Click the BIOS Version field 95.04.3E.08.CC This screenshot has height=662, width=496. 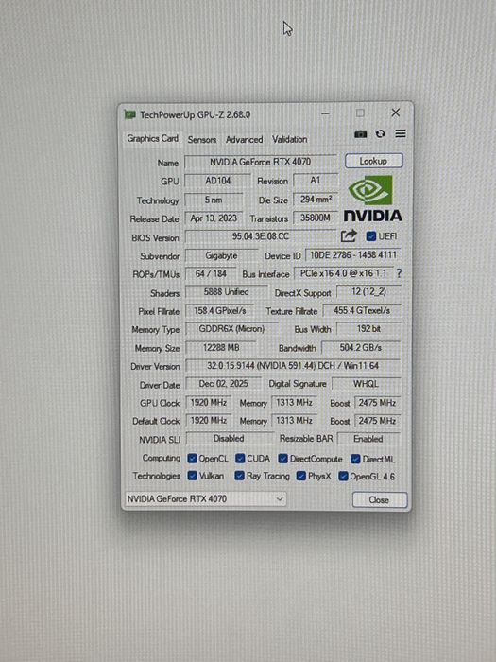click(x=261, y=236)
